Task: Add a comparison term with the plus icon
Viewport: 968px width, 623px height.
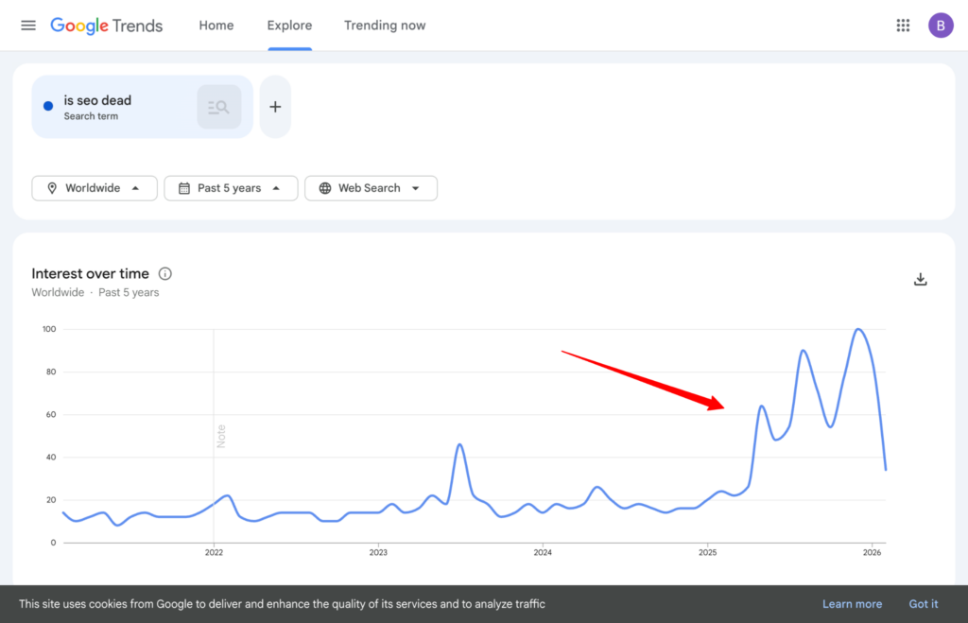Action: coord(275,106)
